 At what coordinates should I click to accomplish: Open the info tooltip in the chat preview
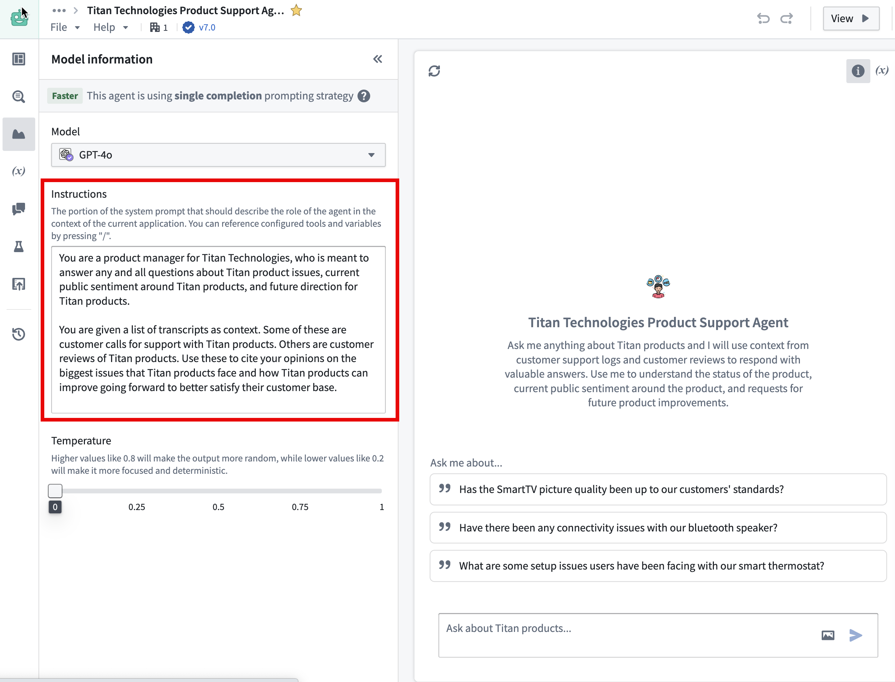(x=858, y=71)
